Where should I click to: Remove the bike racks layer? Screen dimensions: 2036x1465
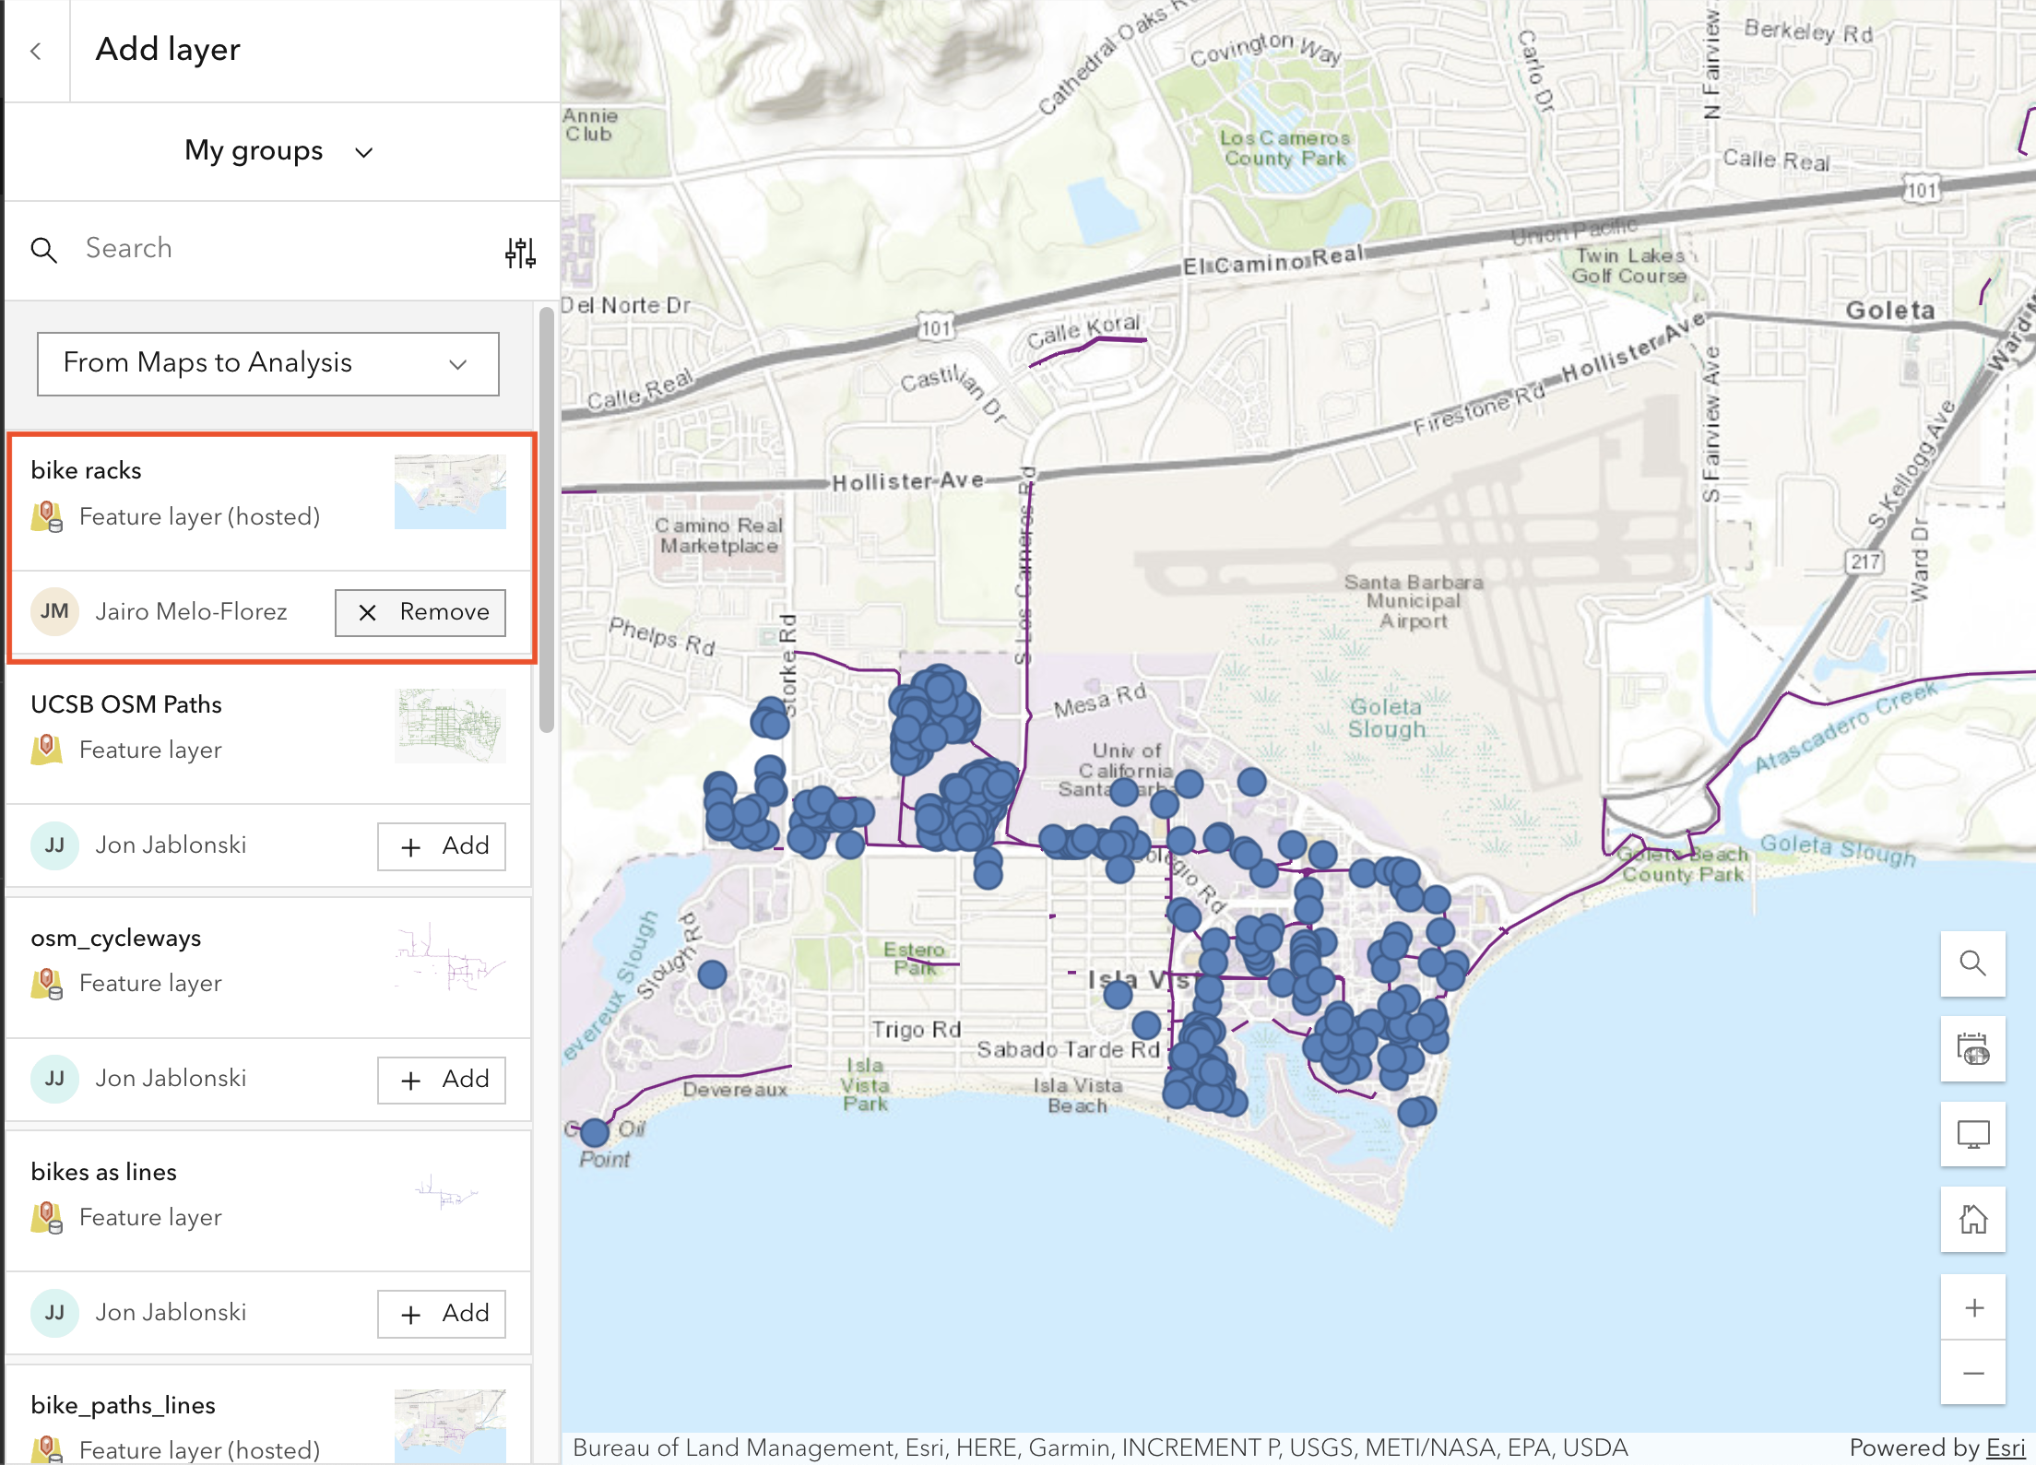click(420, 612)
